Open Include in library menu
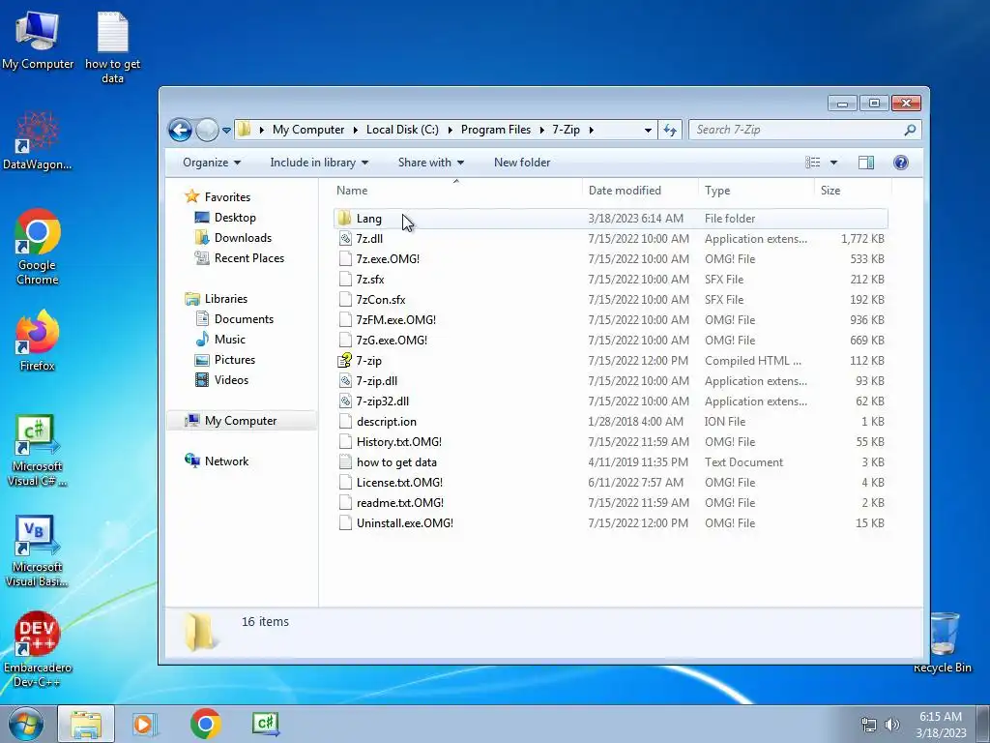 [x=319, y=163]
